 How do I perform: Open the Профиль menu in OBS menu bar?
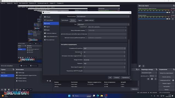click(33, 3)
